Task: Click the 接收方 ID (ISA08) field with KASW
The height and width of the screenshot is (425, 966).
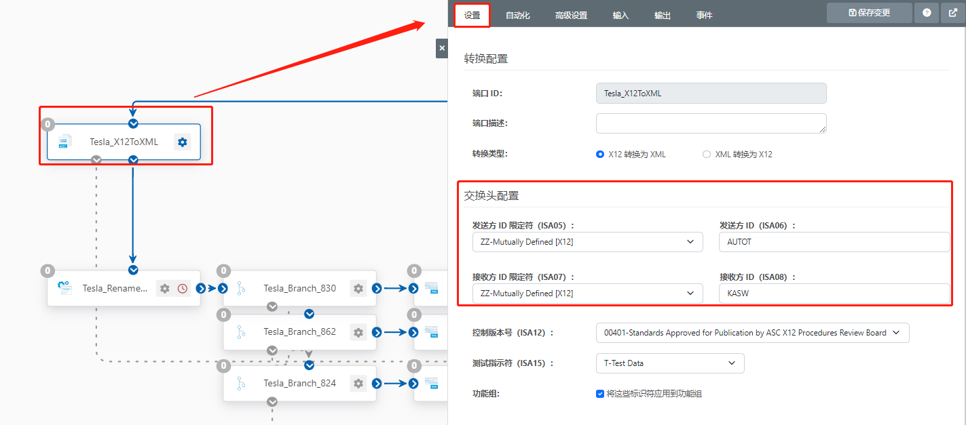Action: click(834, 294)
